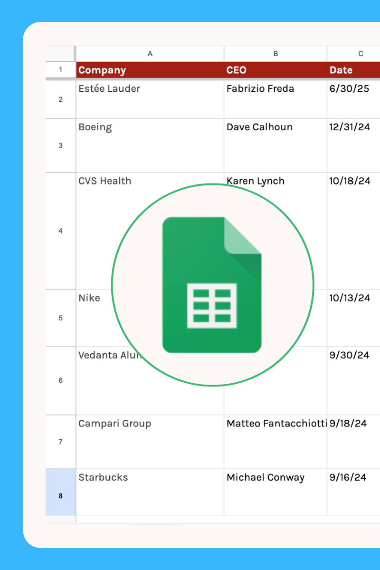
Task: Select the "Estée Lauder" cell
Action: point(150,99)
